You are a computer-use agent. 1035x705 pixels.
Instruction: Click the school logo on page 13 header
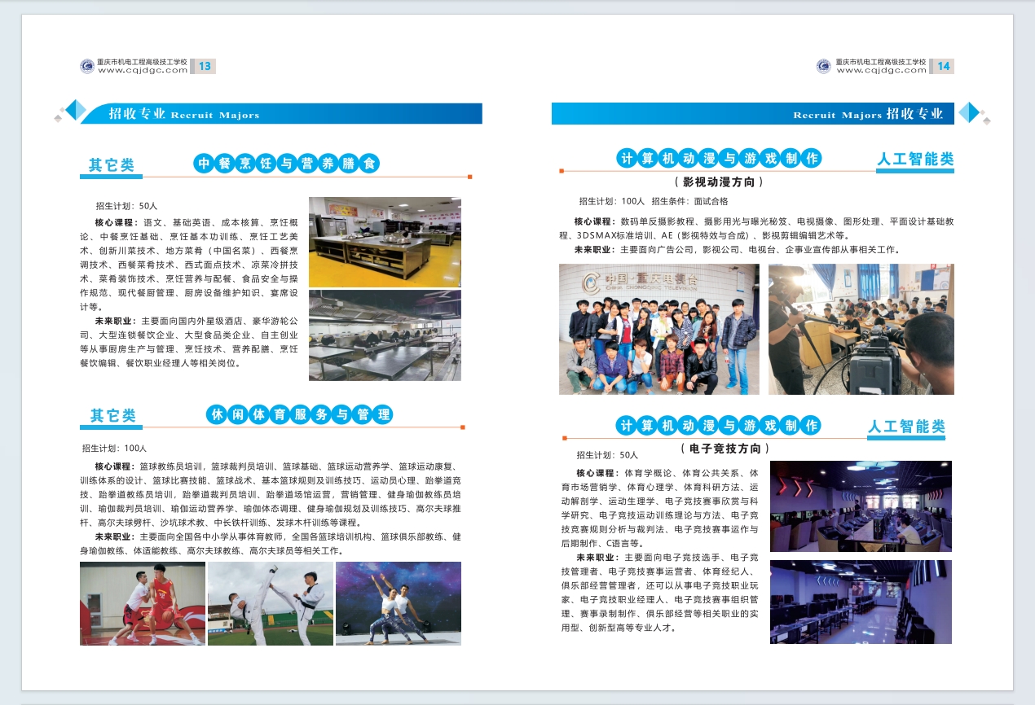pyautogui.click(x=87, y=66)
